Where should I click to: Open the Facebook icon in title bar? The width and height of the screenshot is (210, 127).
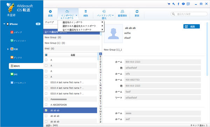pos(178,4)
